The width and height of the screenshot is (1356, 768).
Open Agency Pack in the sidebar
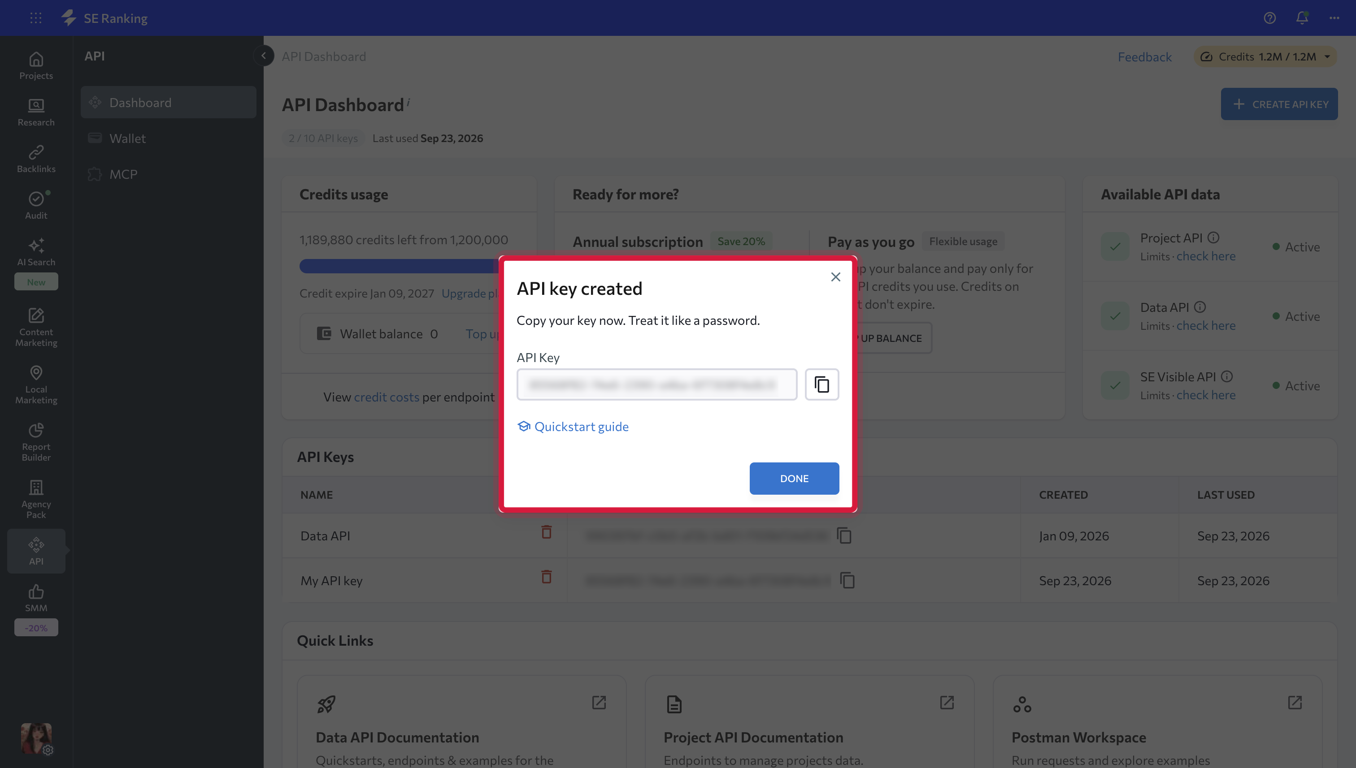click(x=36, y=500)
